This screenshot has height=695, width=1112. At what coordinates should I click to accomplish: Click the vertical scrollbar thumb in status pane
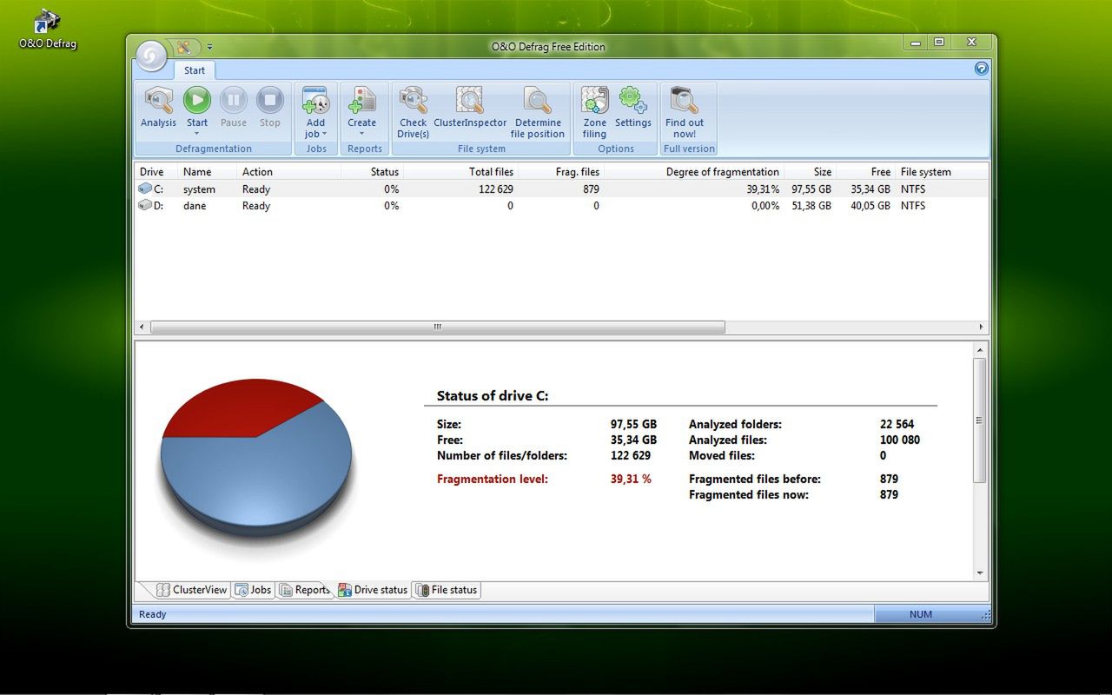click(980, 420)
